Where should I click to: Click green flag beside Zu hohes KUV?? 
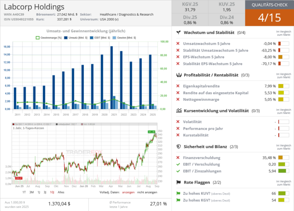pyautogui.click(x=178, y=193)
